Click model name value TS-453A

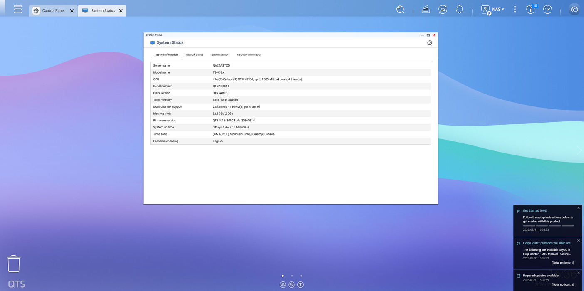218,72
